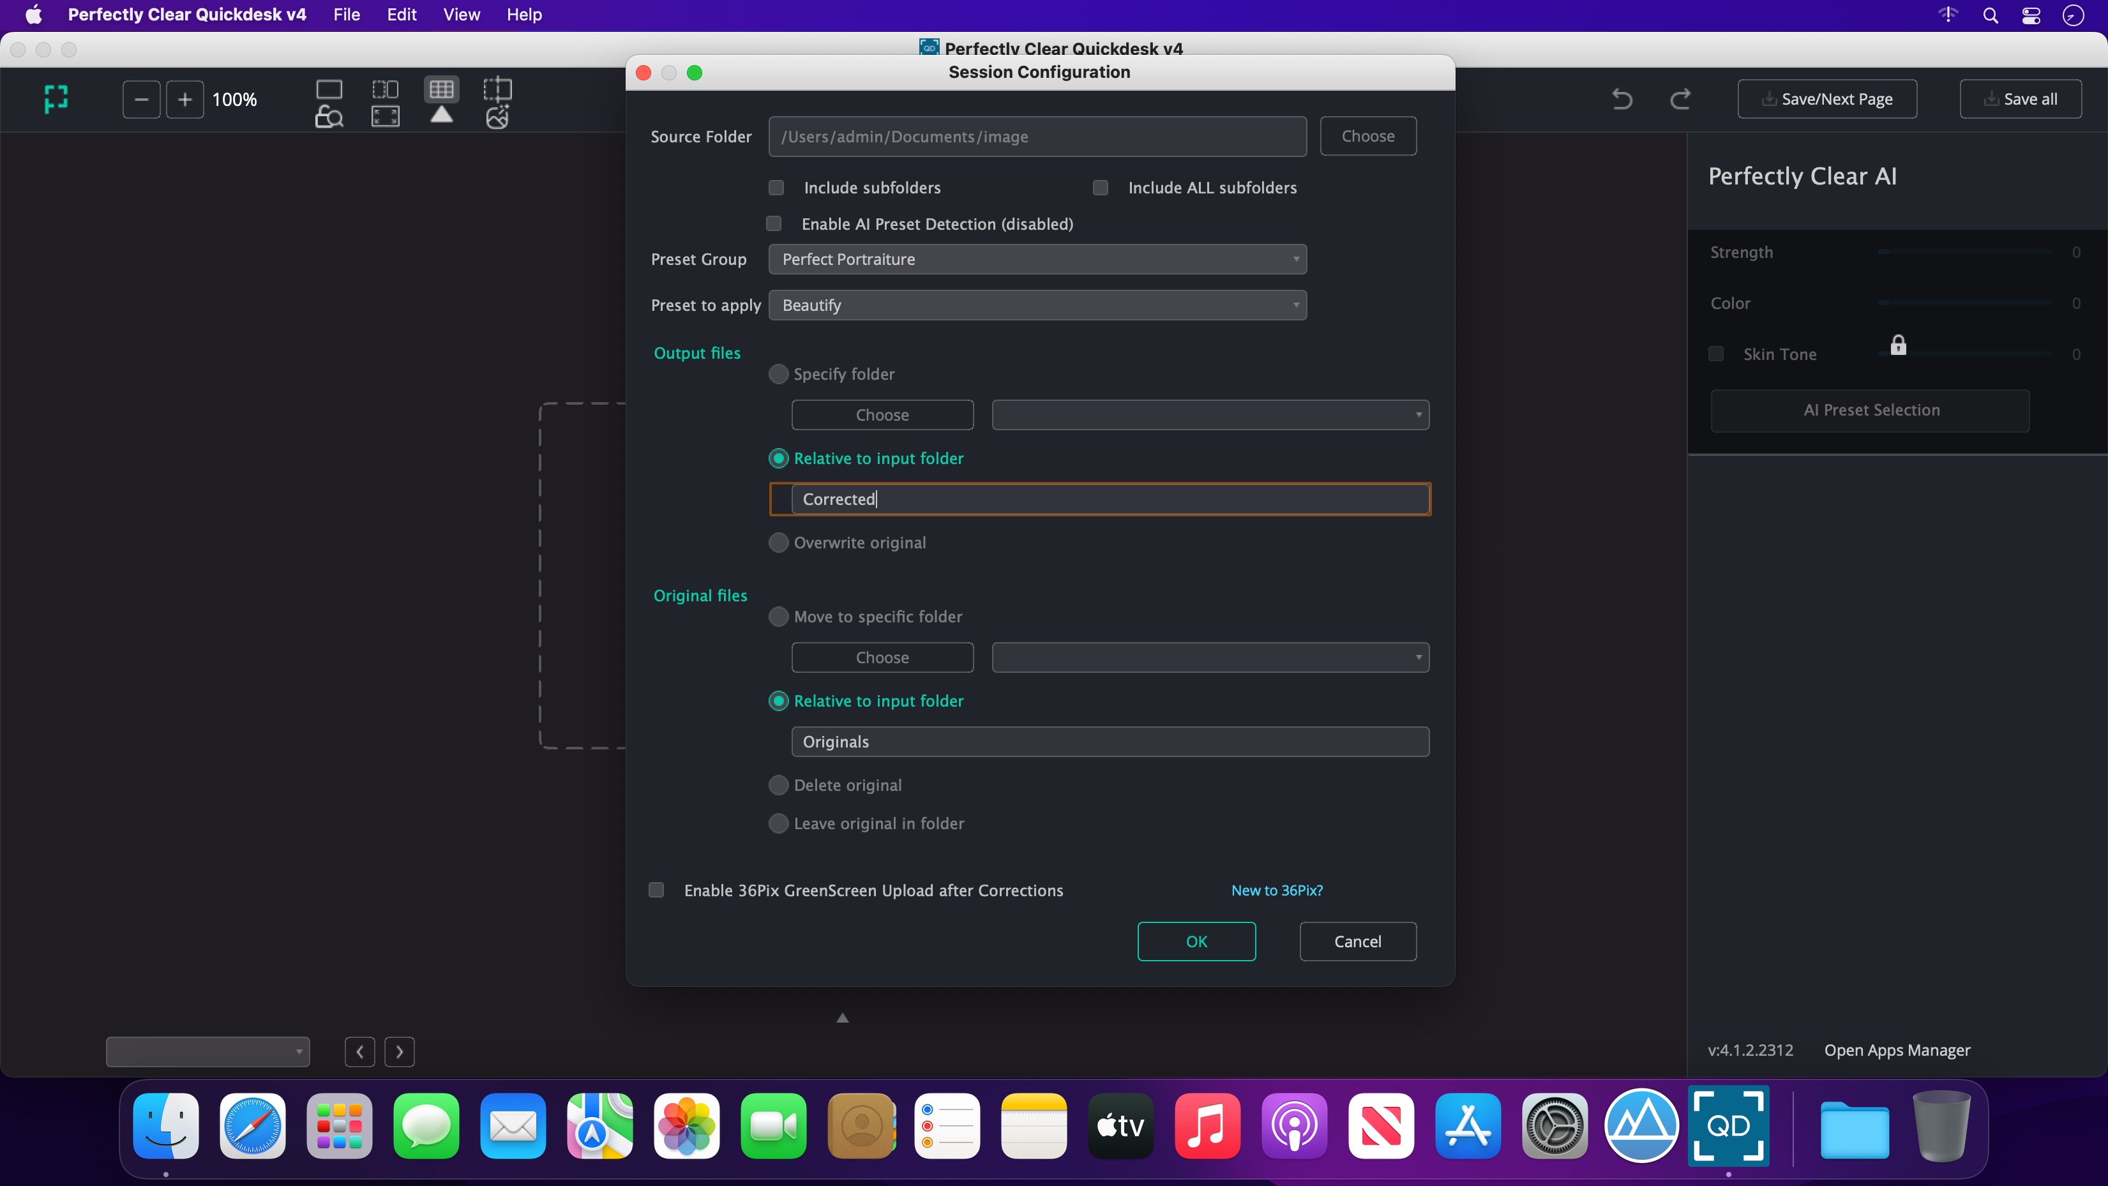This screenshot has width=2108, height=1186.
Task: Open the File menu
Action: click(x=347, y=15)
